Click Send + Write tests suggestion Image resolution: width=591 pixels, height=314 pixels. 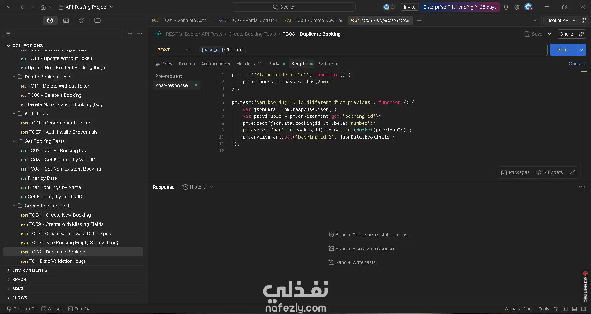pyautogui.click(x=352, y=262)
